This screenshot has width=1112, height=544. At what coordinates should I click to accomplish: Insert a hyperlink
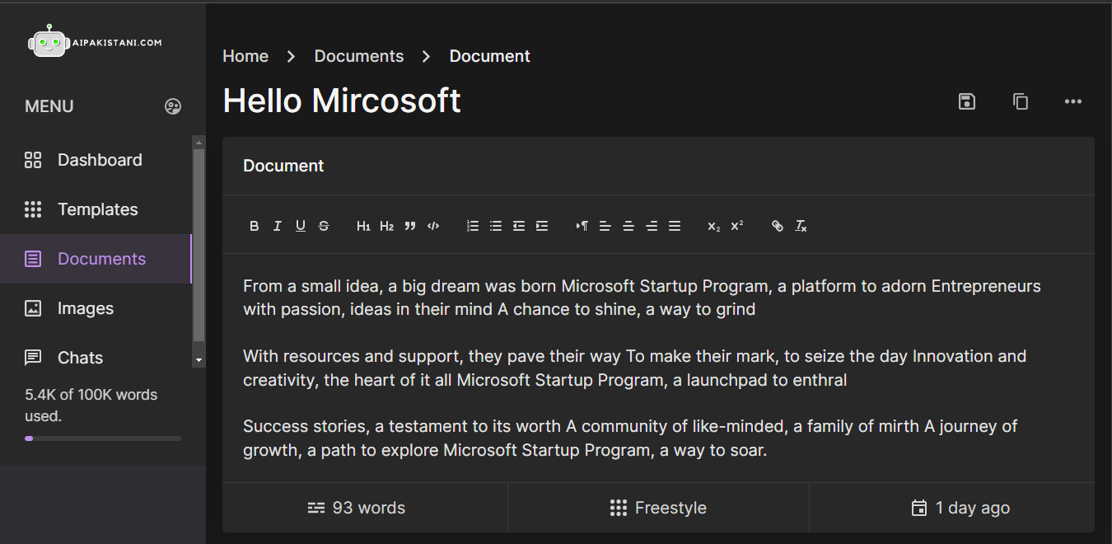[x=778, y=226]
